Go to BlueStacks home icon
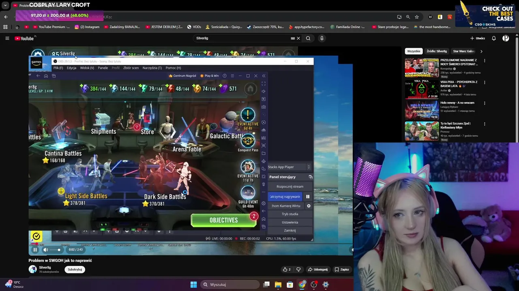The height and width of the screenshot is (291, 519). coord(46,76)
